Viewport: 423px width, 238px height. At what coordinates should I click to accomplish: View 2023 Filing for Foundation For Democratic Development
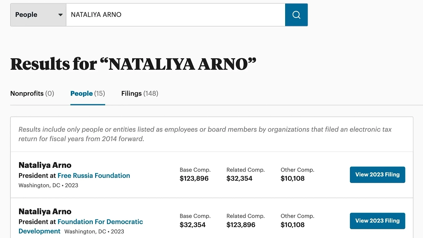[x=377, y=221]
